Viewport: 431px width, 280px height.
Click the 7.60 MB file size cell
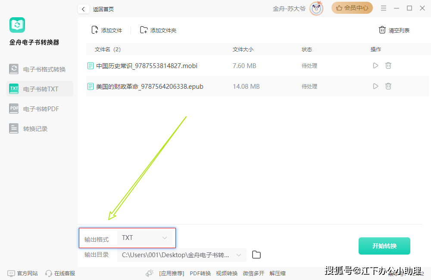pyautogui.click(x=244, y=65)
